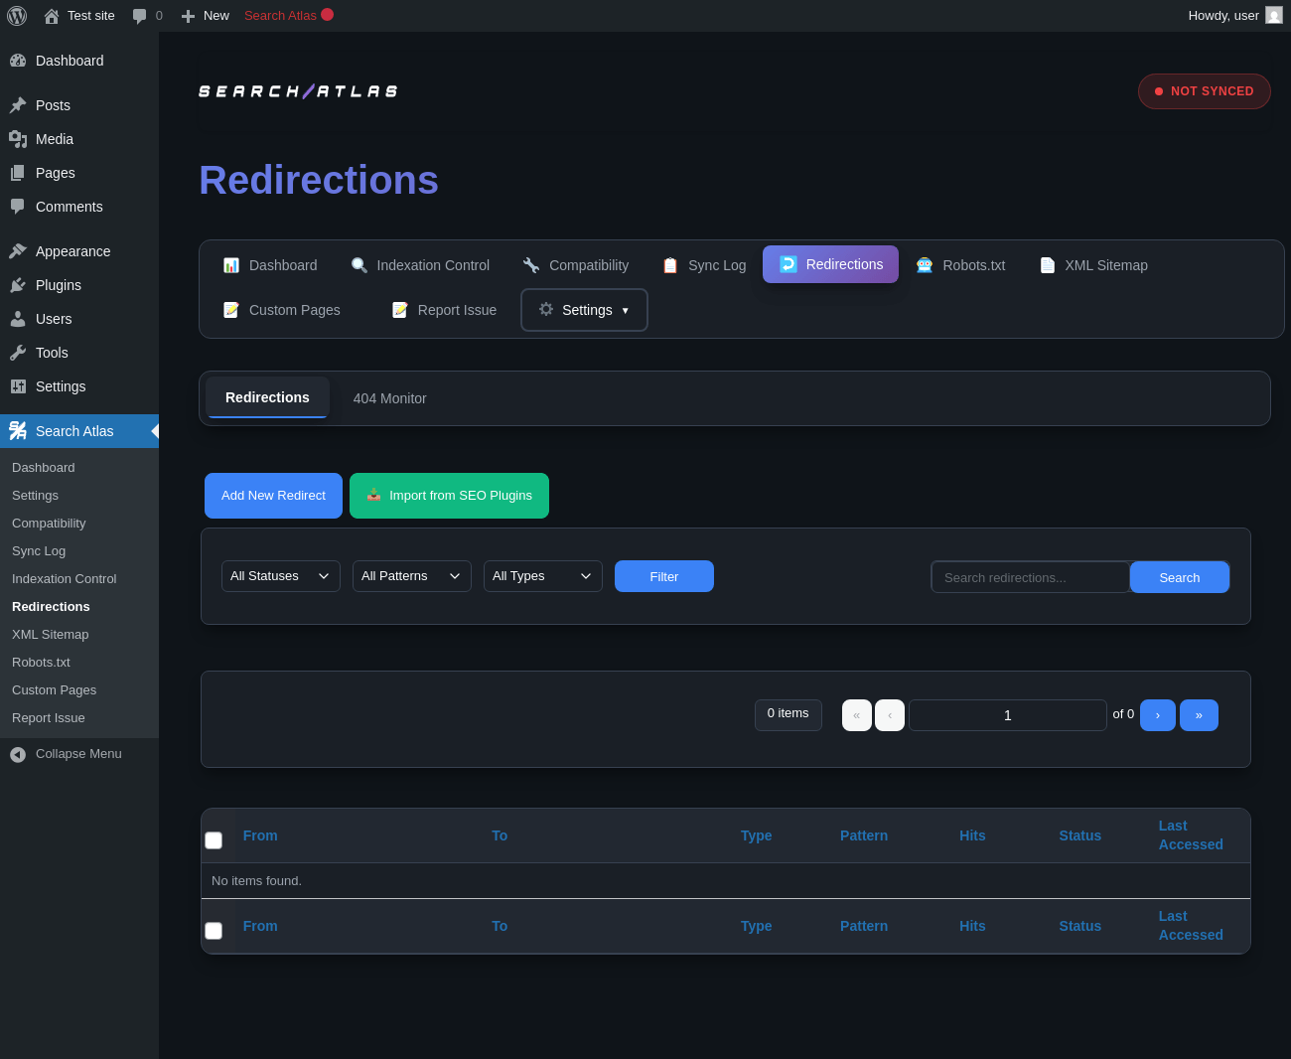Screen dimensions: 1291x1059
Task: Open Report Issue in sidebar submenu
Action: click(x=49, y=718)
